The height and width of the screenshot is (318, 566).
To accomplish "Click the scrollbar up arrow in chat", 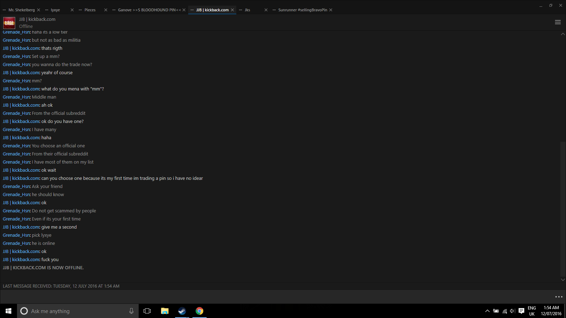I will (x=563, y=34).
